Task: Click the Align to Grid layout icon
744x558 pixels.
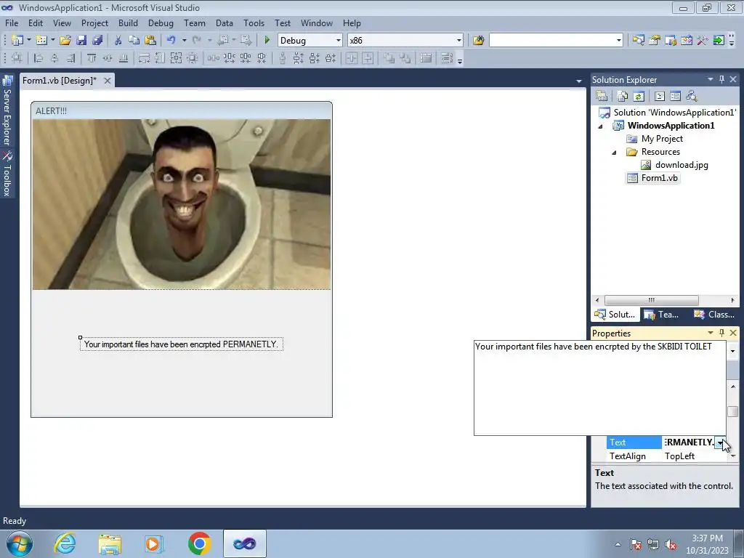Action: [17, 58]
